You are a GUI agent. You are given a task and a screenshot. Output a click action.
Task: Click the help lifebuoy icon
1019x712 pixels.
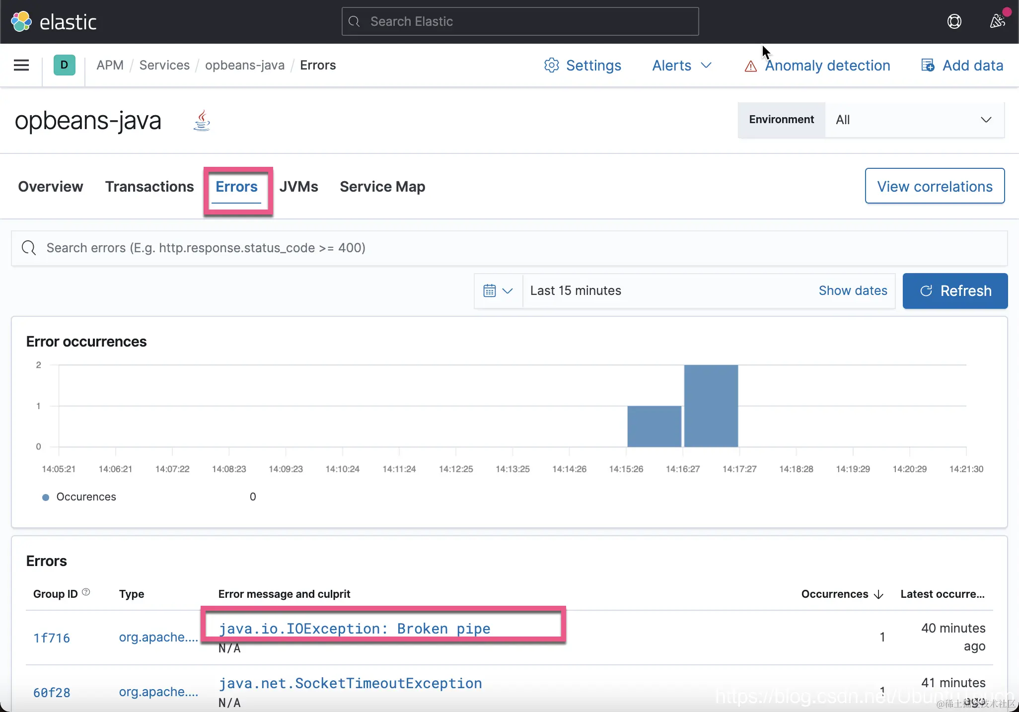(x=954, y=21)
